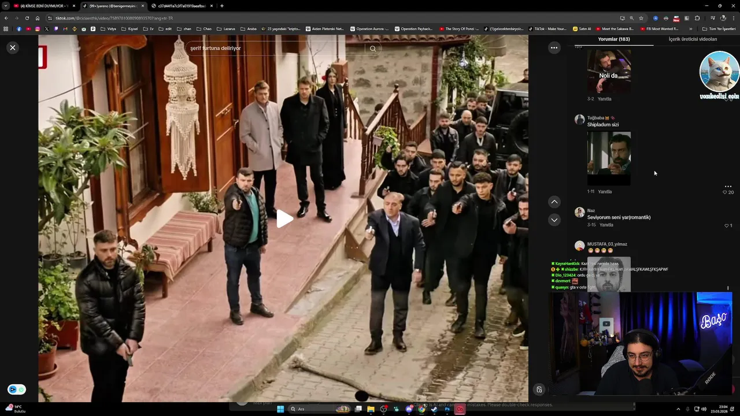Expand hidden bookmarks overflow chevron
This screenshot has height=416, width=740.
point(690,29)
